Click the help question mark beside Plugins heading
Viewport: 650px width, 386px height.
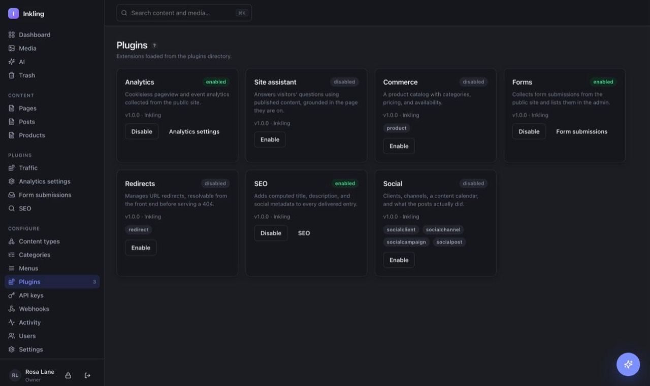[x=155, y=46]
